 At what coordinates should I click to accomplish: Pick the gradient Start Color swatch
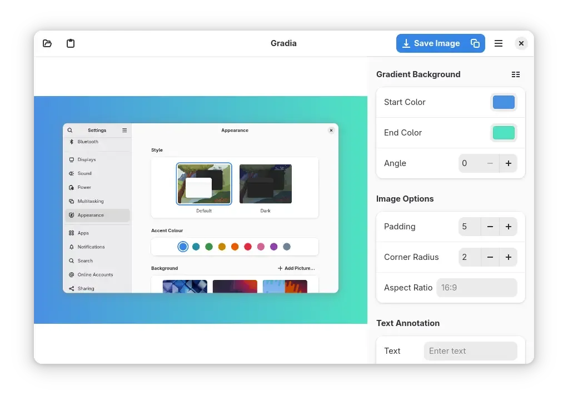(504, 102)
